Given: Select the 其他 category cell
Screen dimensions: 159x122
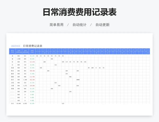Looking at the screenshot, I should [12, 89].
